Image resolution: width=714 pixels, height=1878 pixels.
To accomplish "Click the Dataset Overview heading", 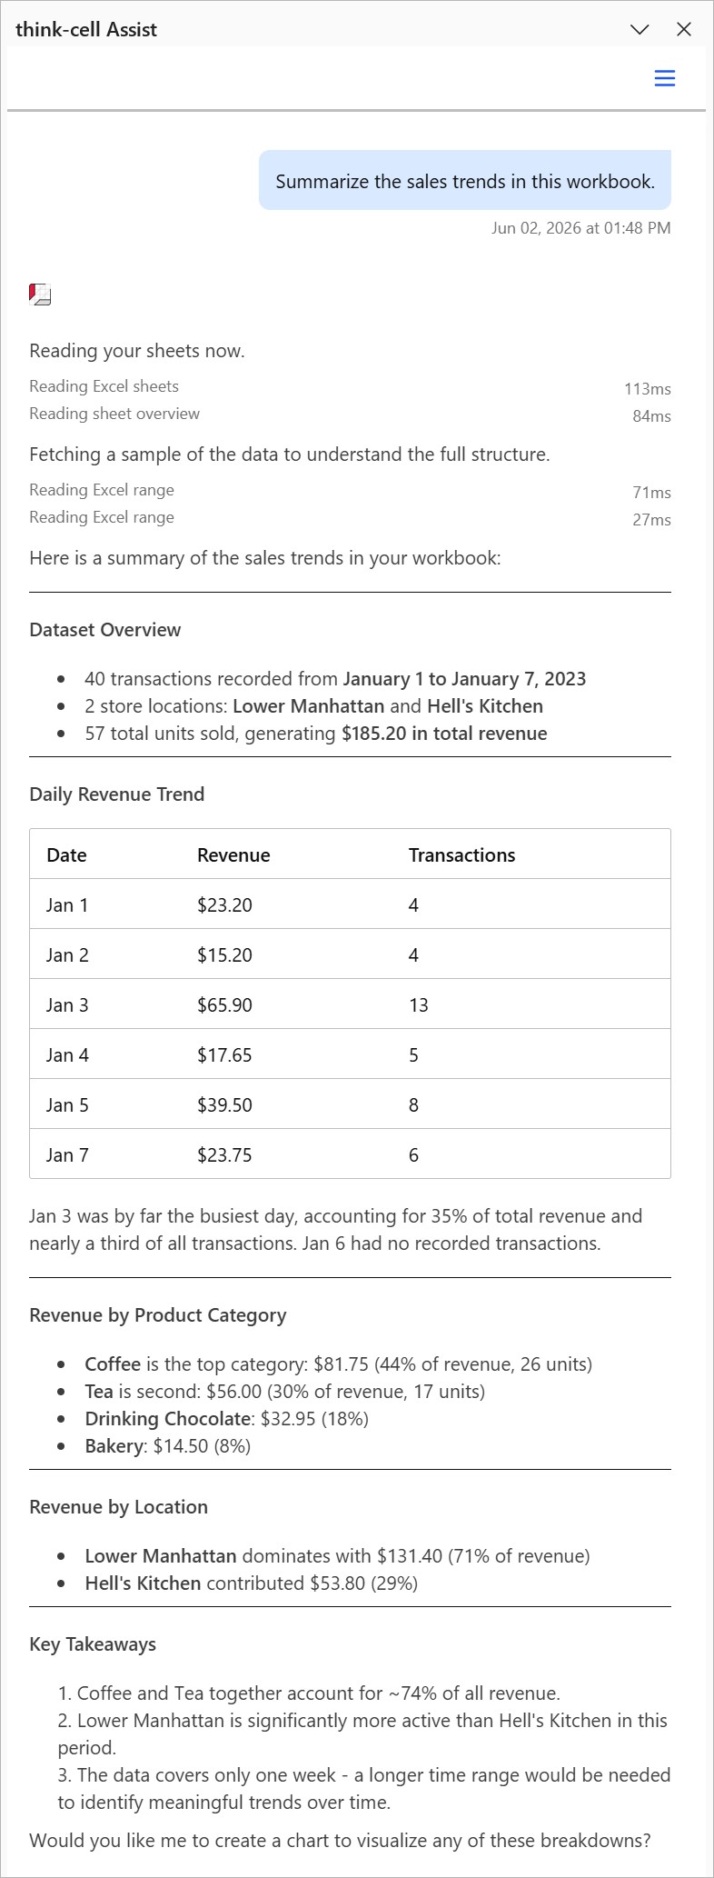I will [x=105, y=630].
